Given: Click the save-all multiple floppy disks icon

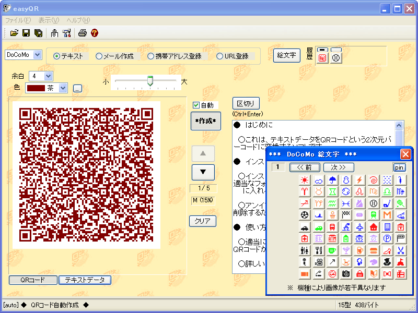Looking at the screenshot, I should 38,33.
